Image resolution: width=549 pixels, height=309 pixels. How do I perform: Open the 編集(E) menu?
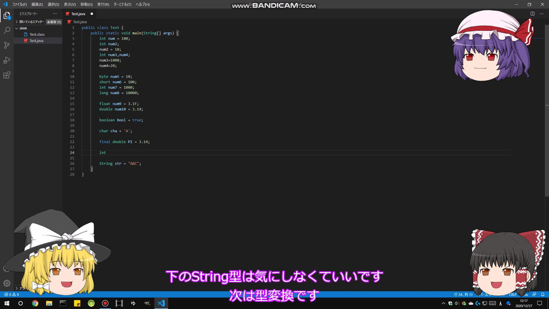[x=37, y=4]
